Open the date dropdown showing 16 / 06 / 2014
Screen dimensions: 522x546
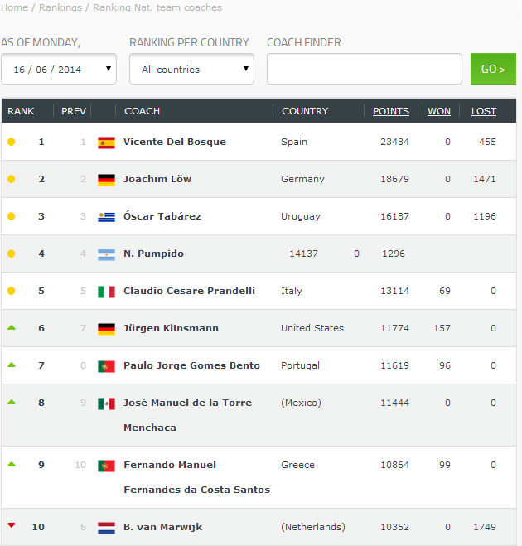point(59,70)
